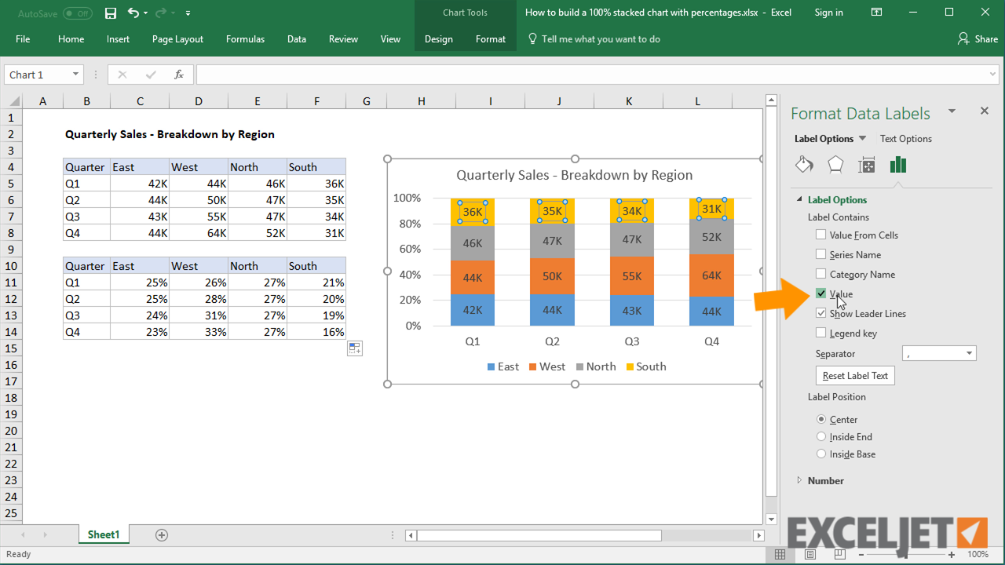Image resolution: width=1005 pixels, height=565 pixels.
Task: Click inside the formula bar
Action: coord(592,75)
